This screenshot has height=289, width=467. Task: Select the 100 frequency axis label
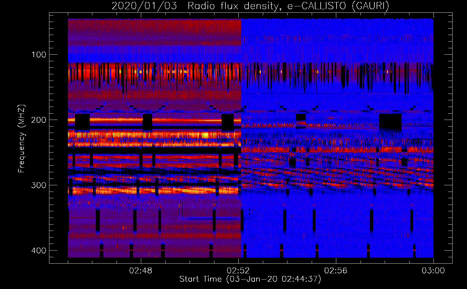(x=39, y=55)
